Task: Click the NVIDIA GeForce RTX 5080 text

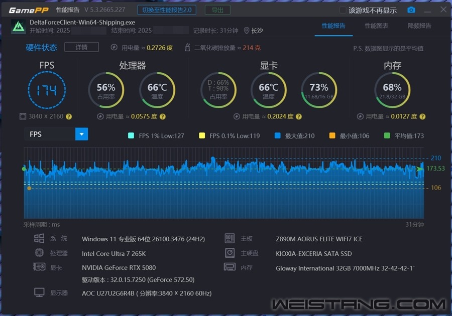Action: pyautogui.click(x=119, y=268)
